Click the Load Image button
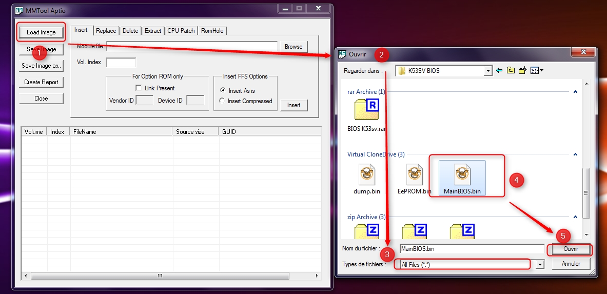 tap(41, 32)
